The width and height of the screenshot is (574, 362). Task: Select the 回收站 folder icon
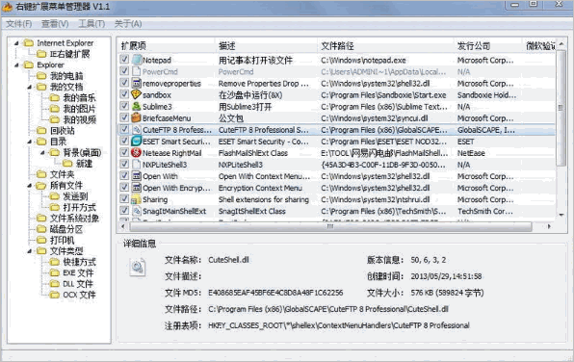(41, 131)
